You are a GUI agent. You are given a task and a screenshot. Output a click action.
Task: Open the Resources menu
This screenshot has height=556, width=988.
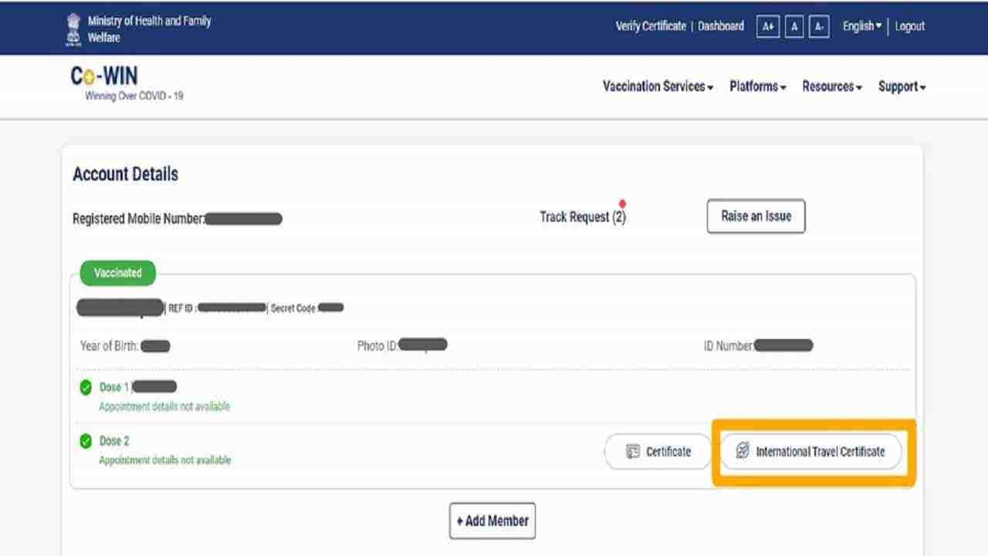[831, 86]
